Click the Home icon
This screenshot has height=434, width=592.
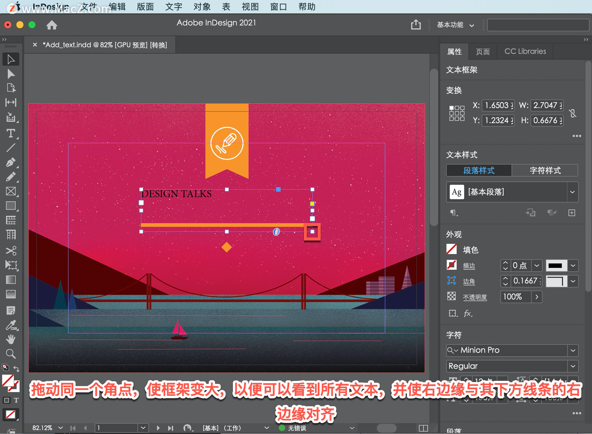click(x=52, y=25)
